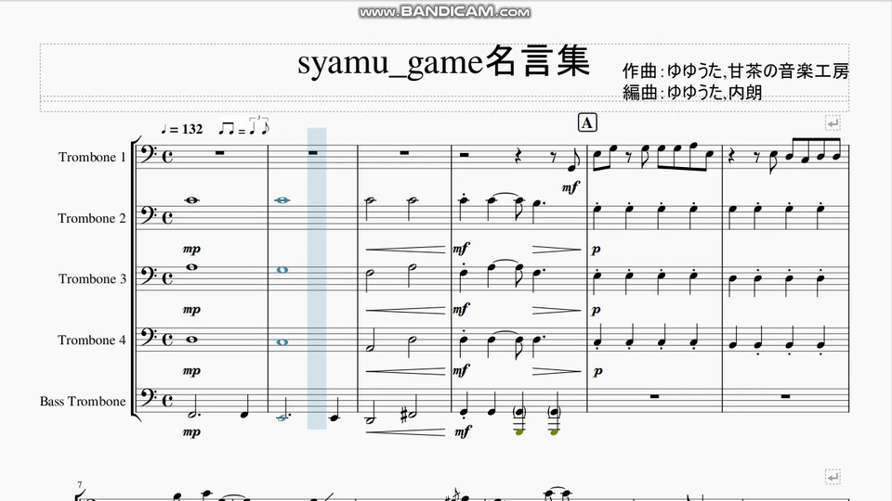
Task: Select the Trombone 3 instrument label
Action: (x=92, y=279)
